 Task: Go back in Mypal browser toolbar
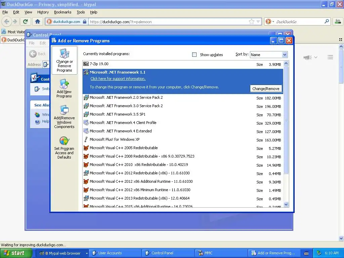pyautogui.click(x=7, y=21)
